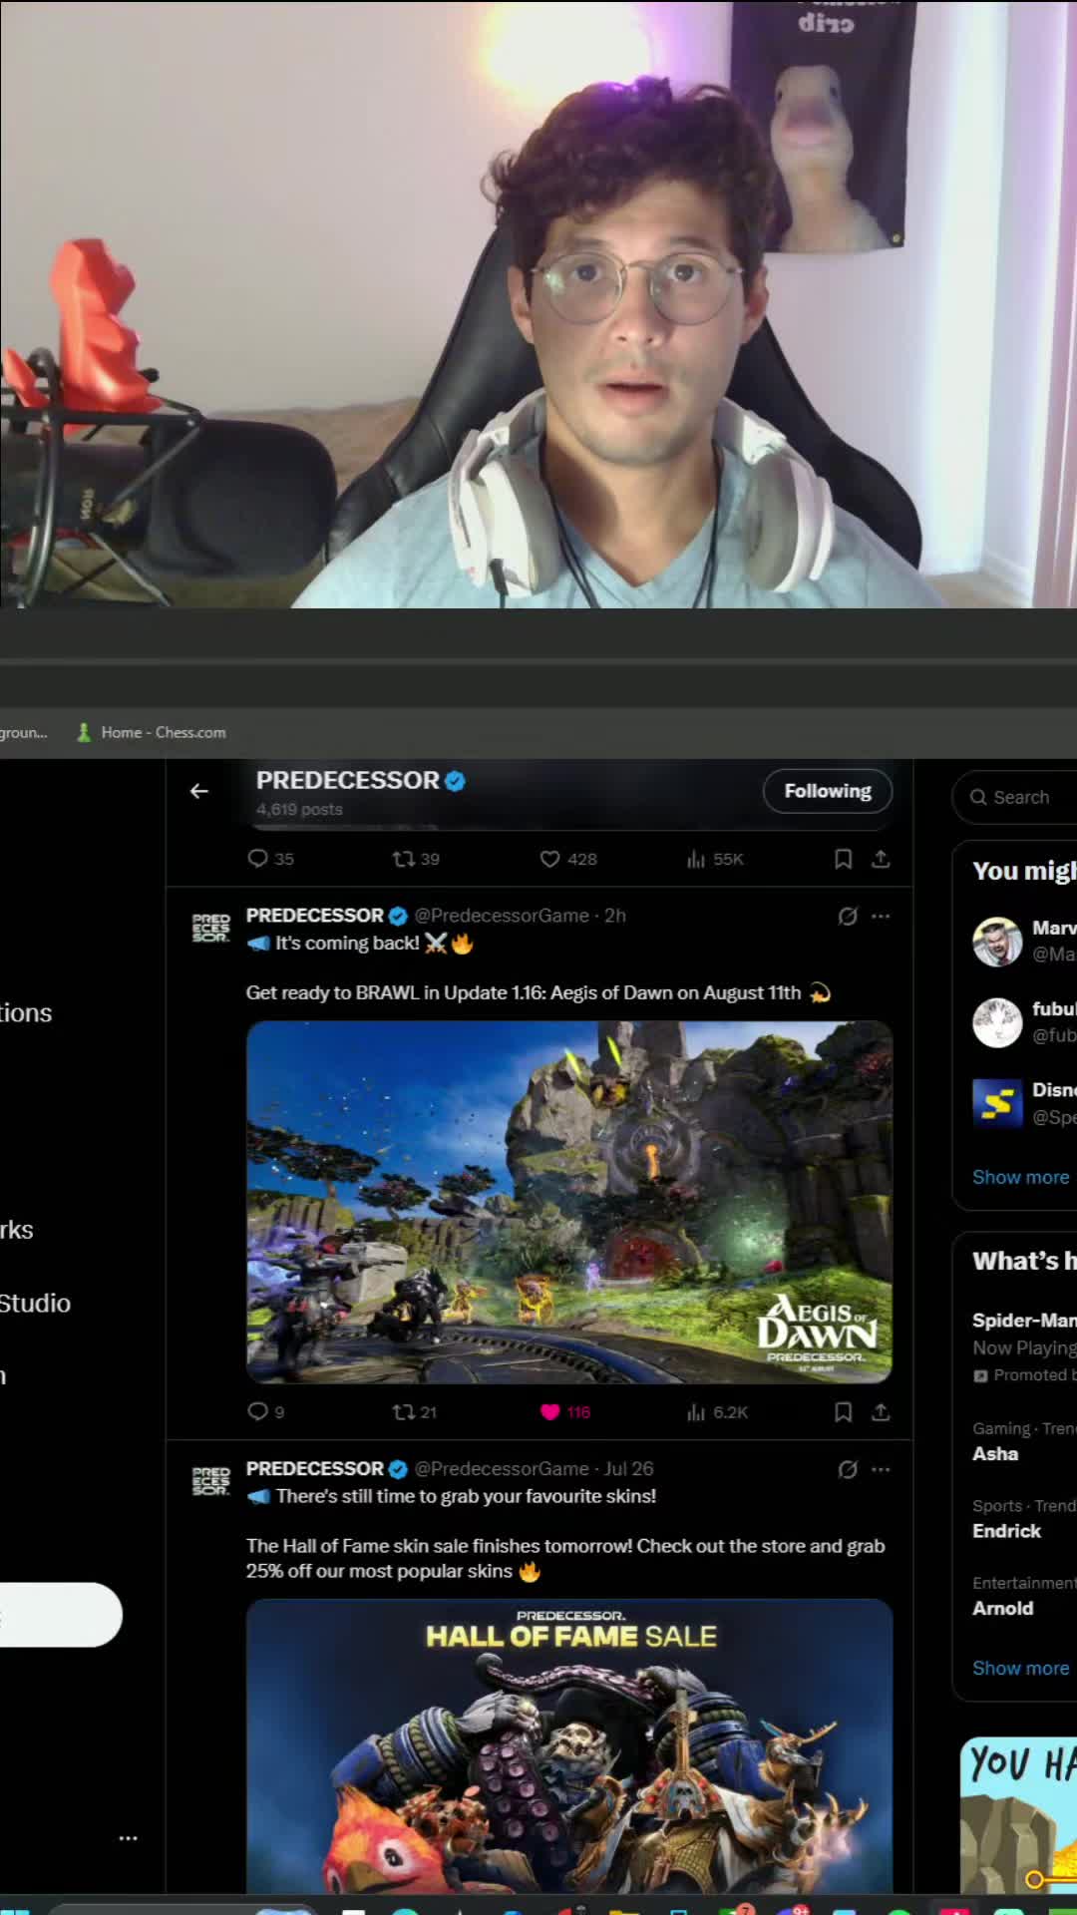Open the fubu suggested account avatar
Image resolution: width=1077 pixels, height=1915 pixels.
click(997, 1022)
